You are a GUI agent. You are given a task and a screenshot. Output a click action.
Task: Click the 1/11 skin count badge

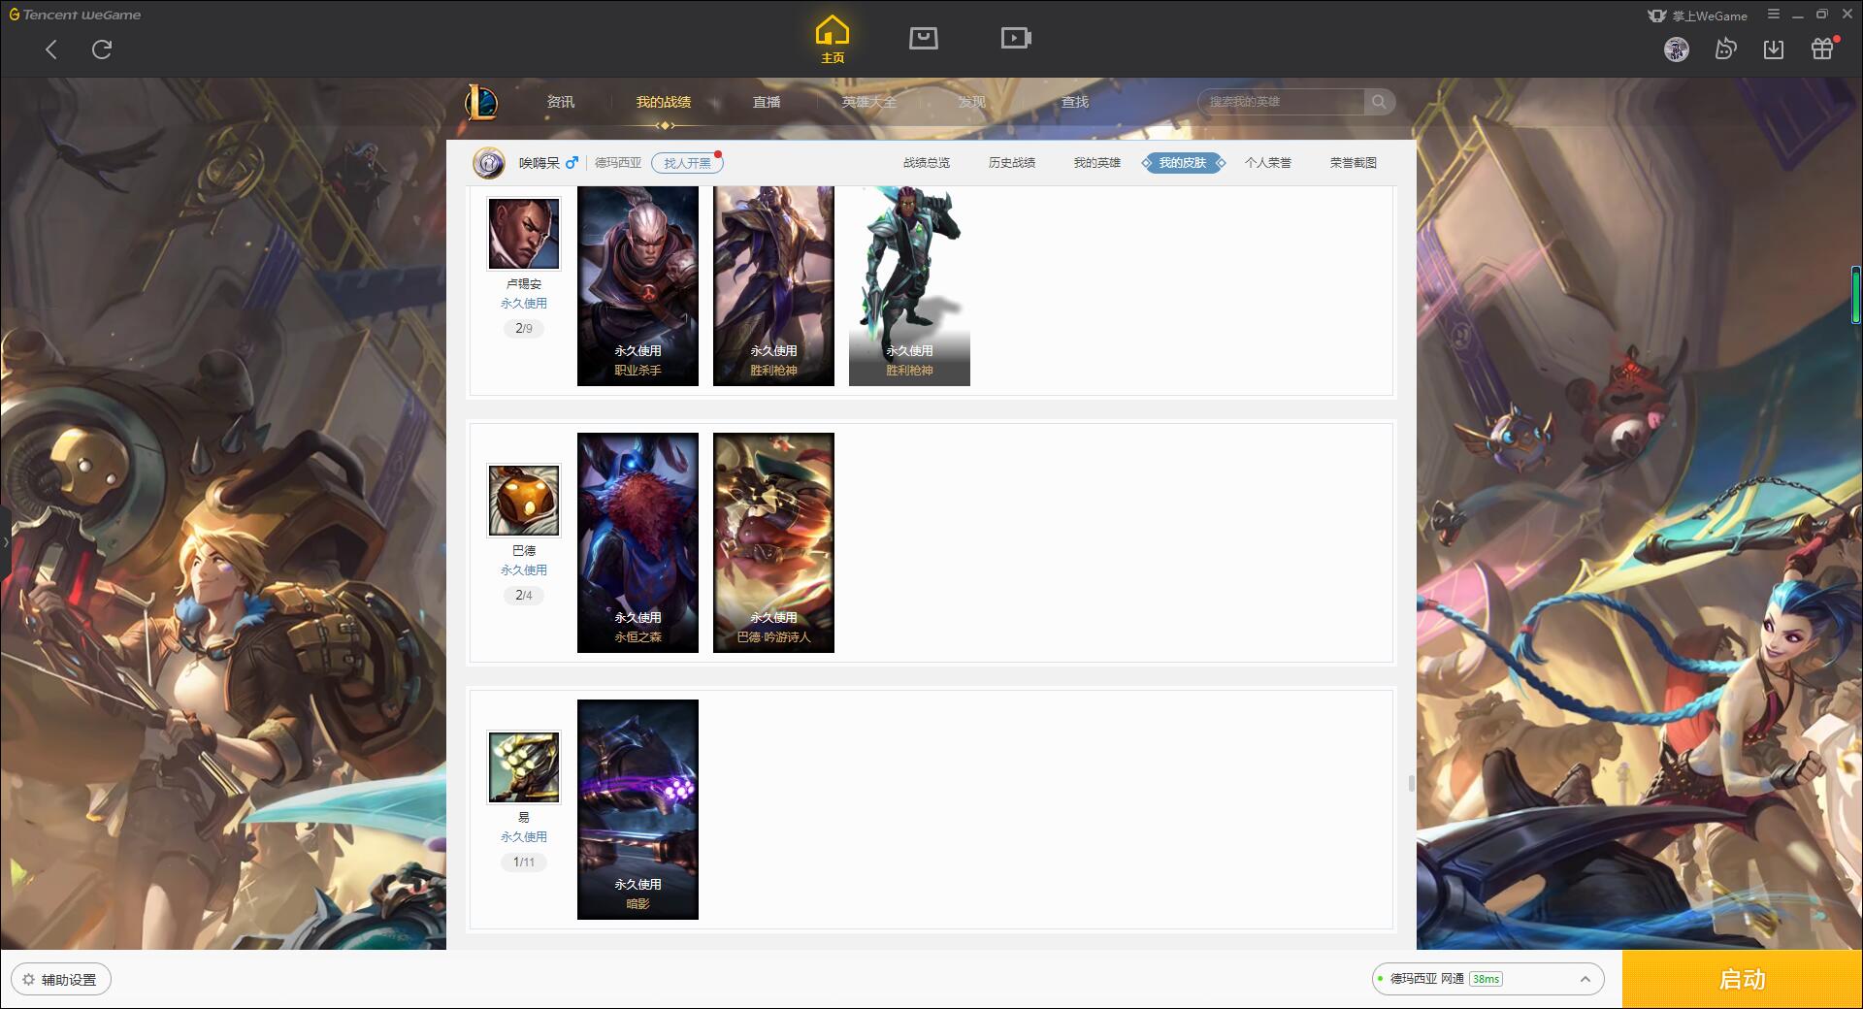click(x=524, y=863)
